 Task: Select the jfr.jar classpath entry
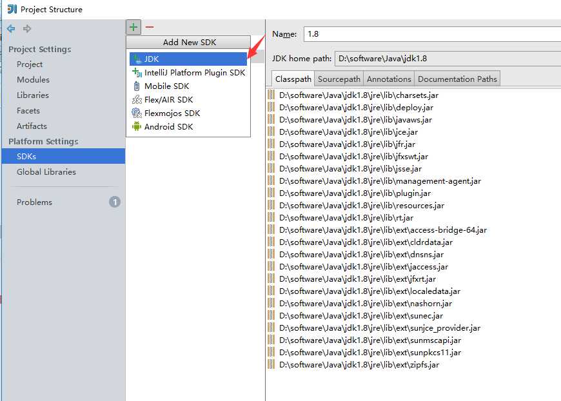(347, 144)
